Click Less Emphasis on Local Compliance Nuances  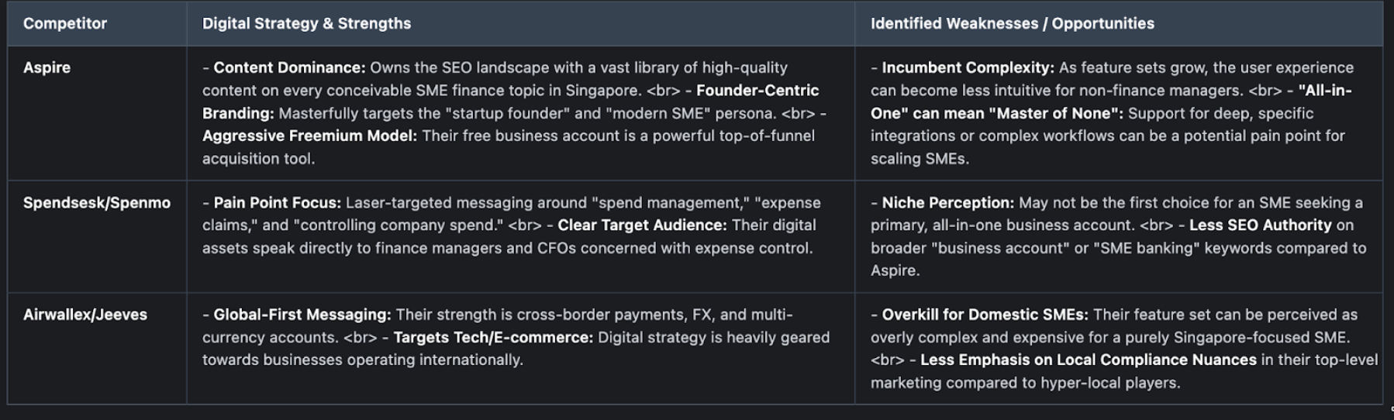tap(1088, 360)
